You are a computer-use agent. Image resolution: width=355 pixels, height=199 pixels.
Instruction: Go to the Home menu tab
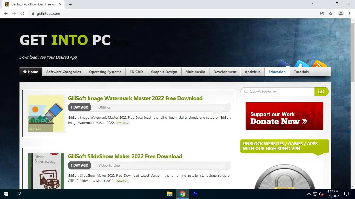pos(31,72)
